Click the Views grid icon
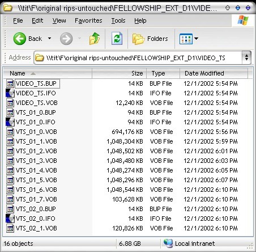256x252 pixels. (x=186, y=39)
